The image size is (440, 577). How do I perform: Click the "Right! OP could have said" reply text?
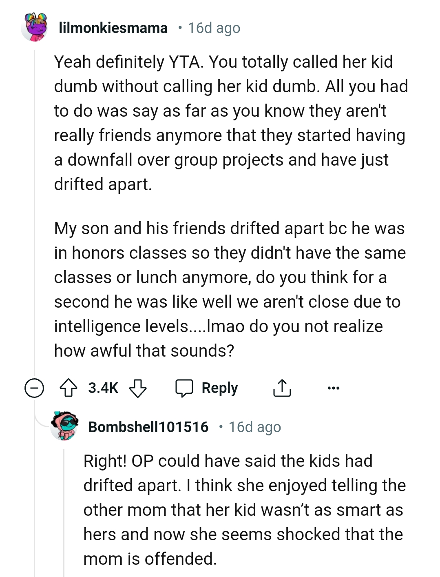click(x=244, y=510)
